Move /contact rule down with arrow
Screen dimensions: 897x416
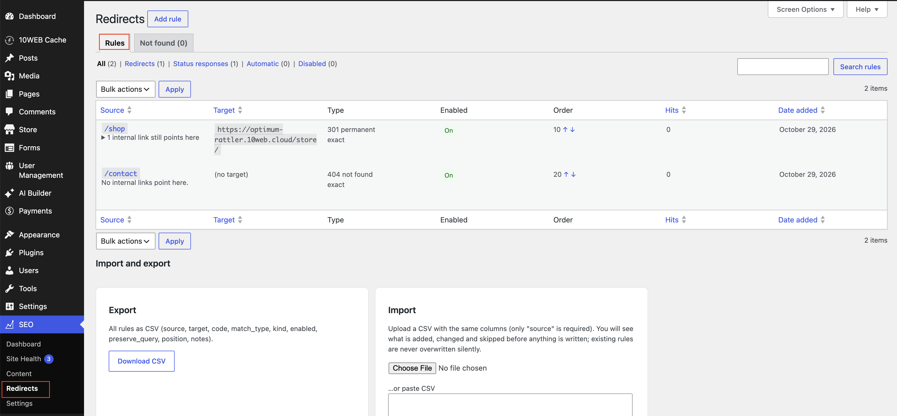point(573,175)
